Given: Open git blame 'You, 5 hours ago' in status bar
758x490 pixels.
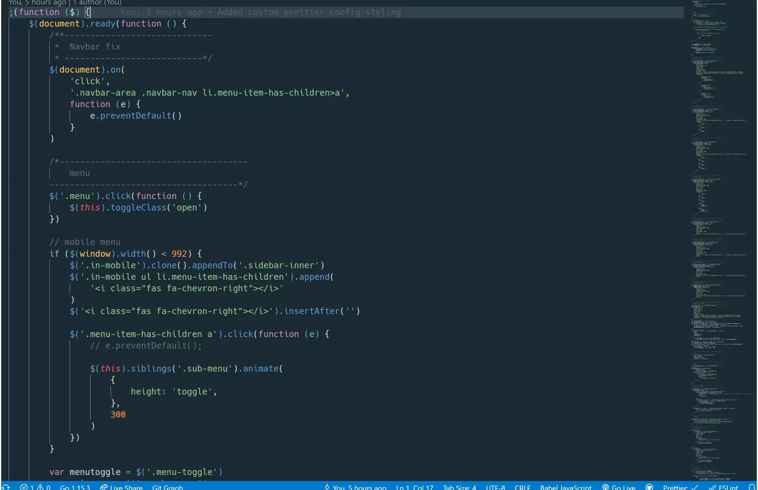Looking at the screenshot, I should pyautogui.click(x=355, y=487).
